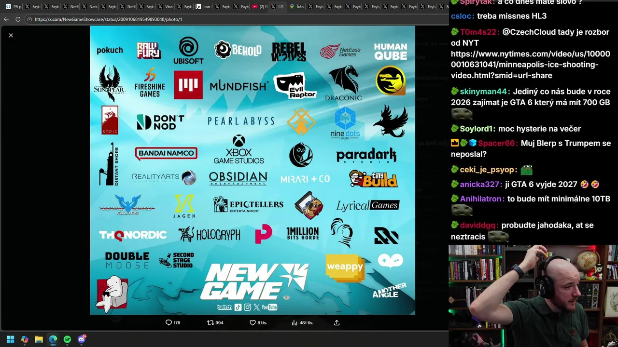Image resolution: width=618 pixels, height=347 pixels.
Task: Switch to the Google Maps 'Írán' tab
Action: pyautogui.click(x=297, y=7)
